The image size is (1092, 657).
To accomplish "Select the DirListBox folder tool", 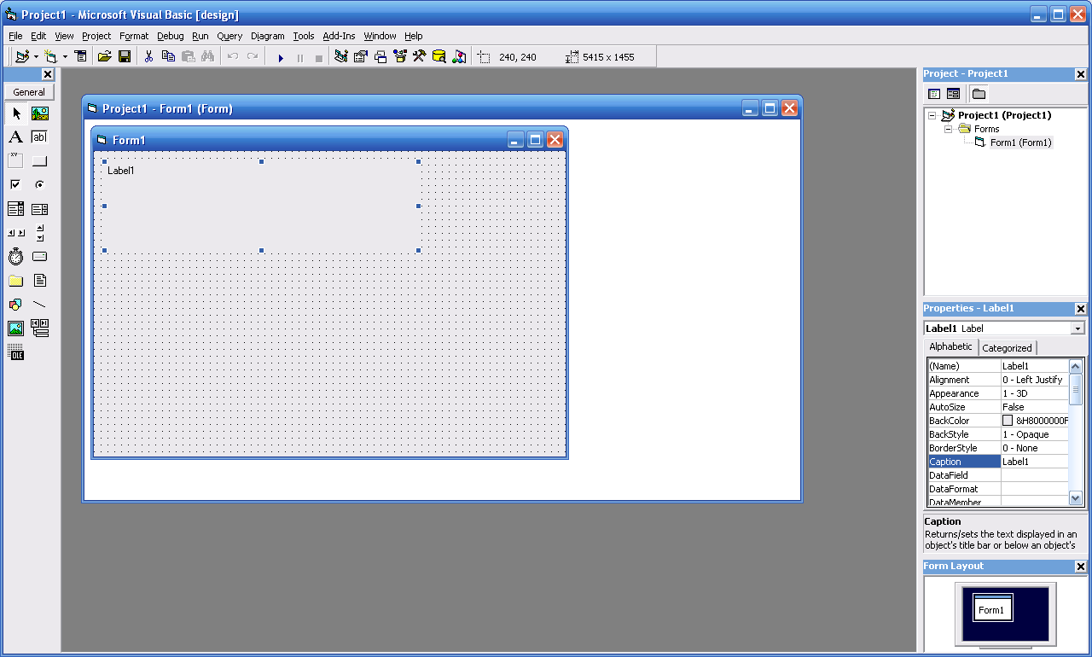I will tap(16, 281).
